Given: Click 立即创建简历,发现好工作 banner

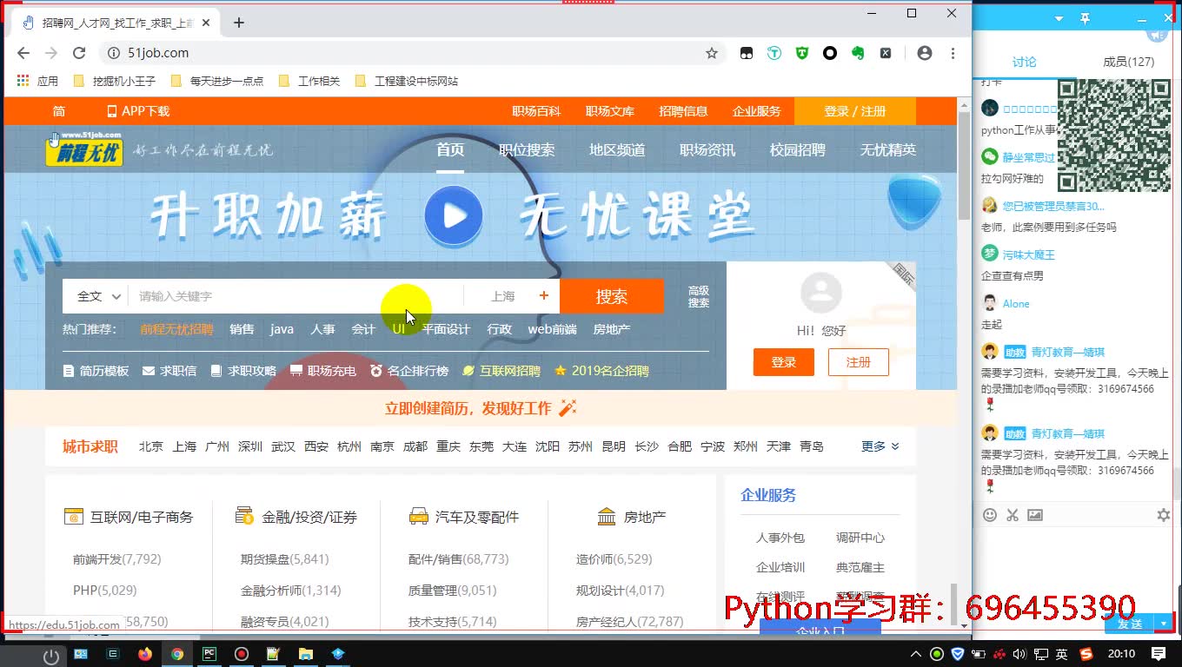Looking at the screenshot, I should coord(481,408).
